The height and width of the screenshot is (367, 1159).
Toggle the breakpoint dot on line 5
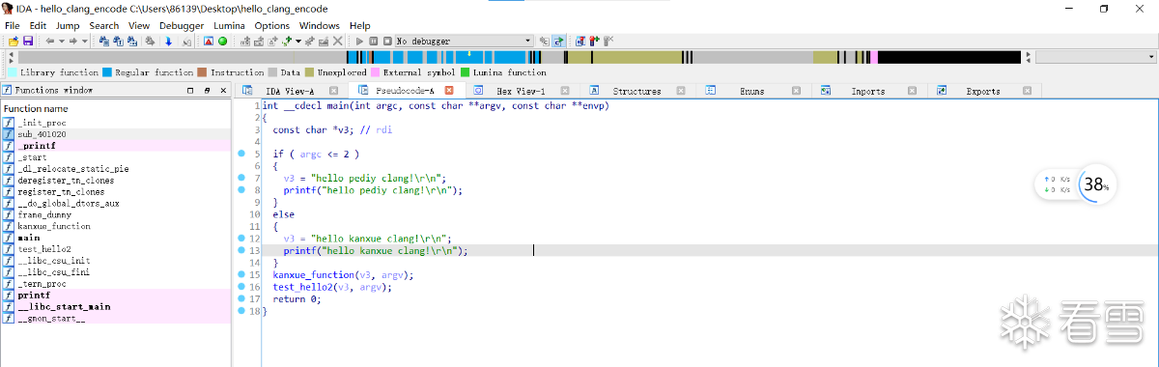click(x=241, y=154)
